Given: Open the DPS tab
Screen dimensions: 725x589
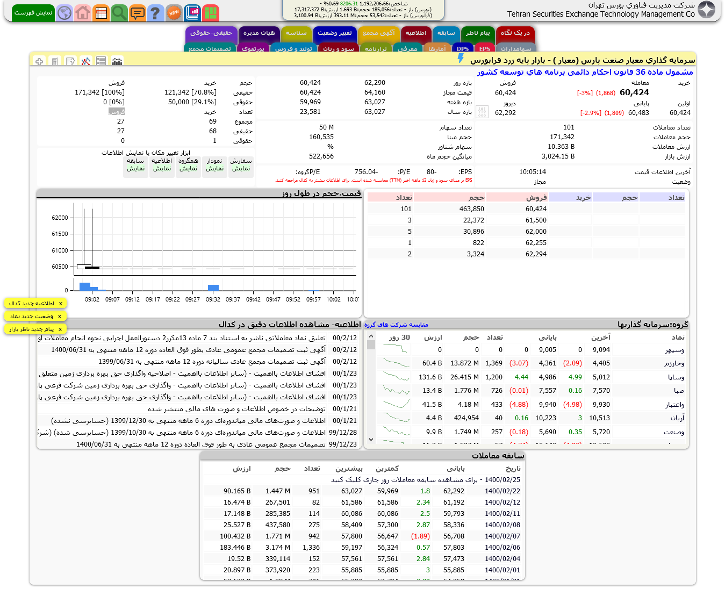Looking at the screenshot, I should coord(463,48).
